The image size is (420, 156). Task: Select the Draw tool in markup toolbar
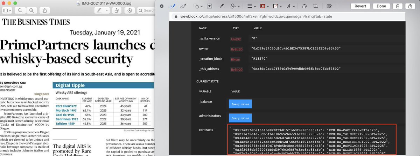tap(183, 6)
